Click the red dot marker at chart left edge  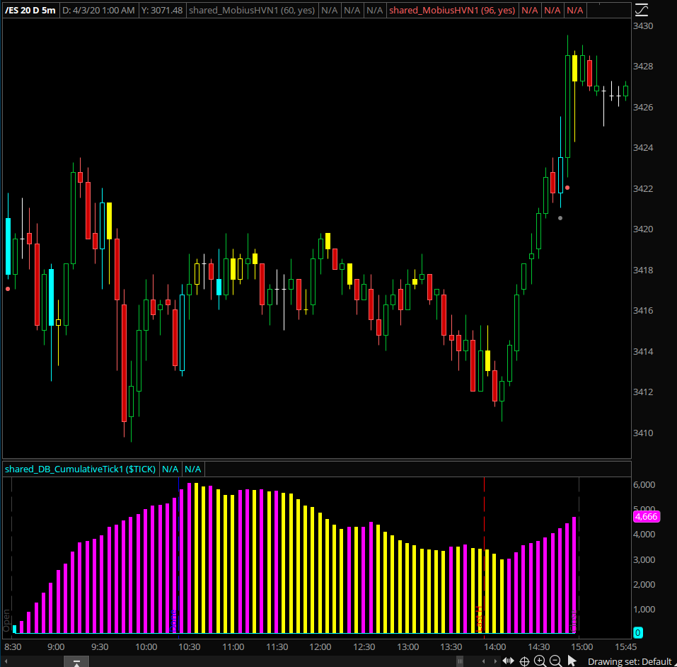(8, 289)
